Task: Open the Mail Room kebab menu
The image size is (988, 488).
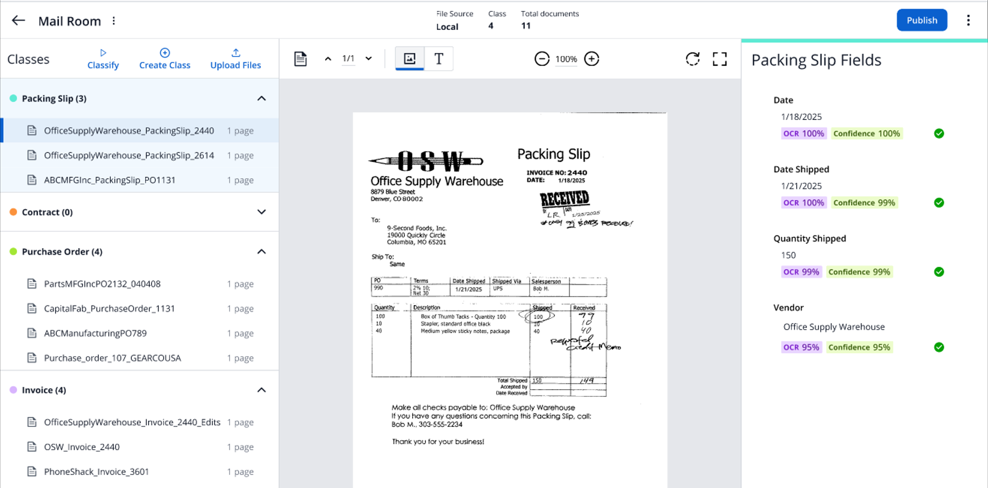Action: [x=114, y=21]
